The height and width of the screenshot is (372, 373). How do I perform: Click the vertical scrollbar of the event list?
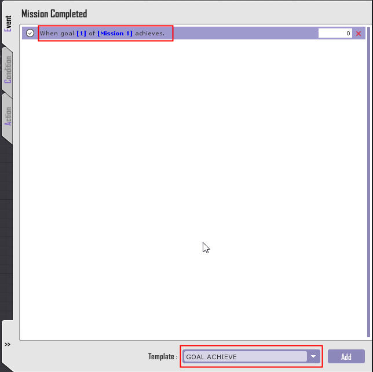tap(368, 182)
